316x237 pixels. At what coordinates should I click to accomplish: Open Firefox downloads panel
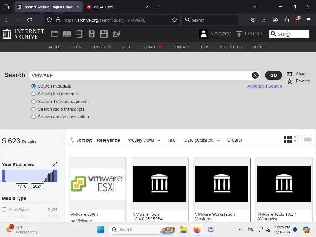(264, 20)
